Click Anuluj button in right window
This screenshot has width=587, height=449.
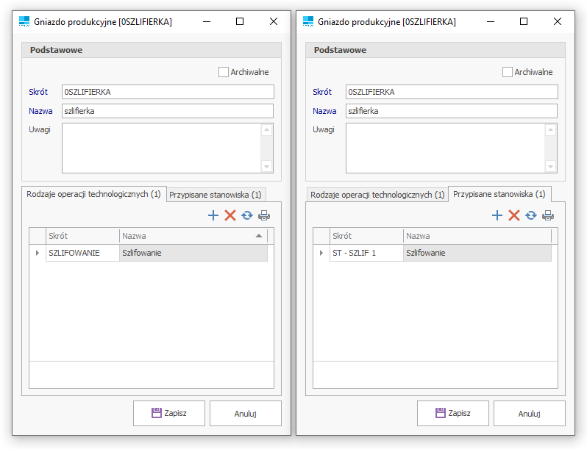(529, 413)
